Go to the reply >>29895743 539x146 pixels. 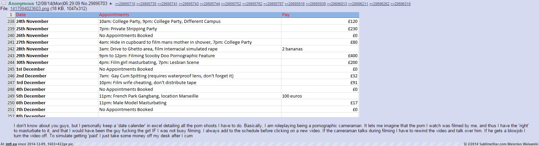[189, 4]
